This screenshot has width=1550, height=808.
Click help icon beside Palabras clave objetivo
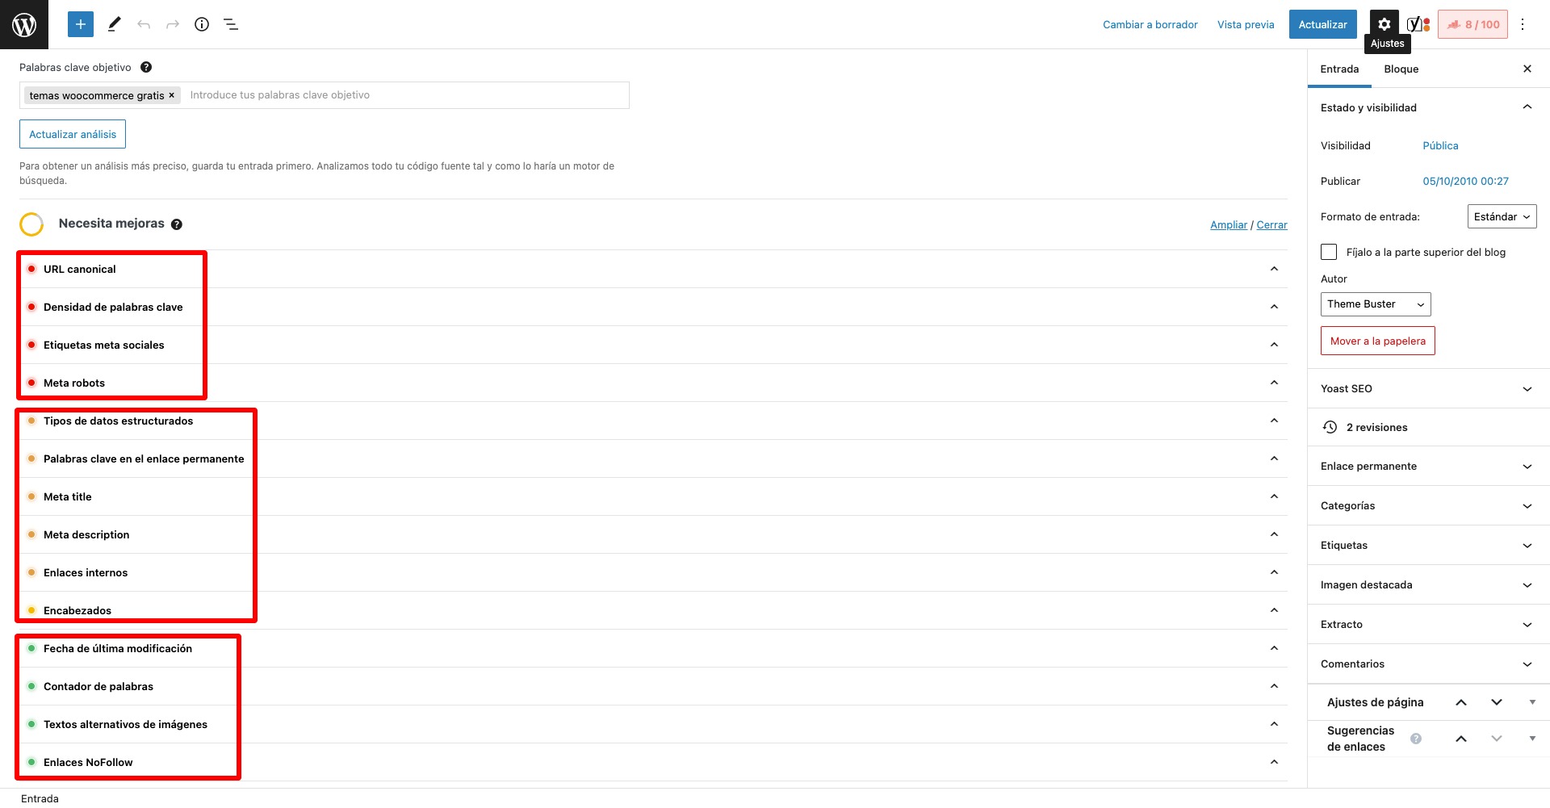[x=146, y=68]
